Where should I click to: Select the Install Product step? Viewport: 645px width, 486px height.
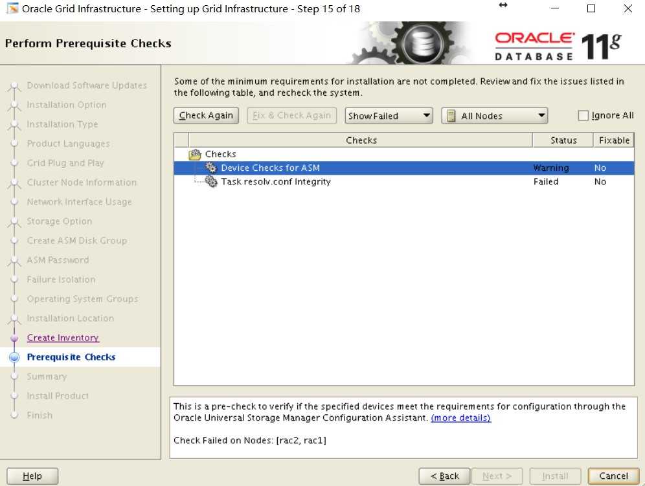[x=58, y=395]
